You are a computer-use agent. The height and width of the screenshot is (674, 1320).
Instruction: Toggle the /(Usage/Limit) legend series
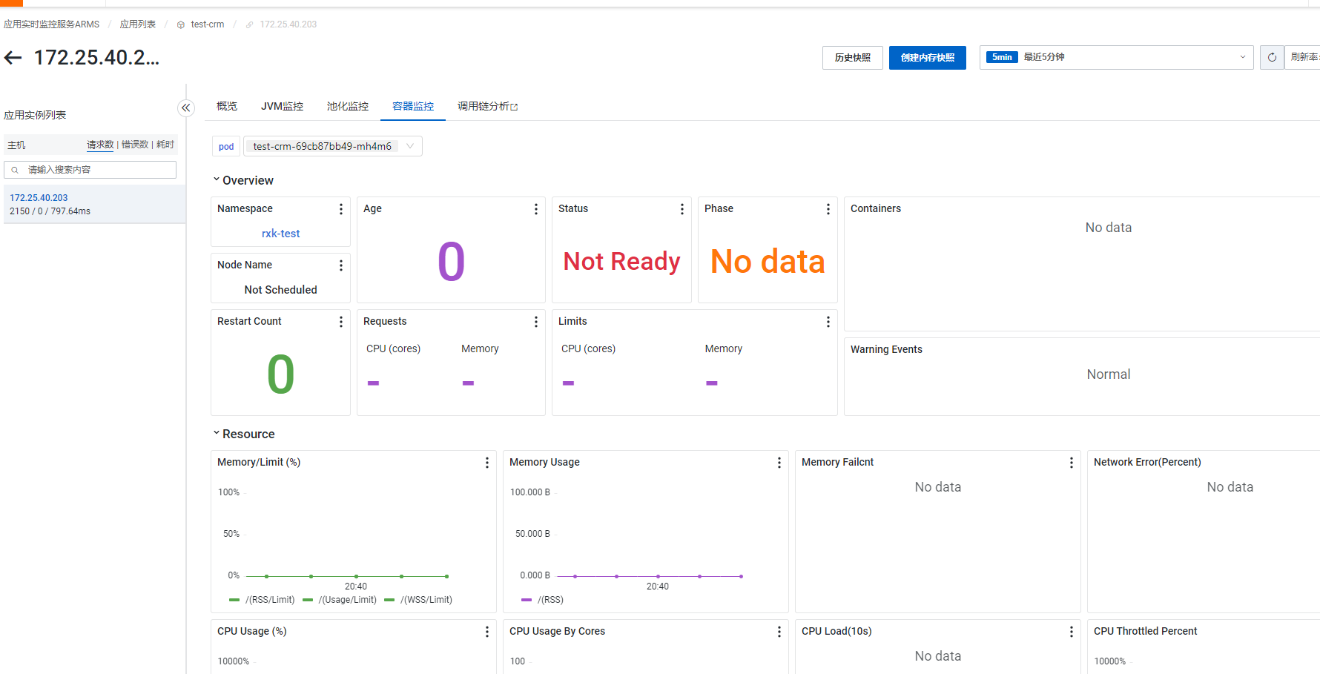[x=340, y=600]
